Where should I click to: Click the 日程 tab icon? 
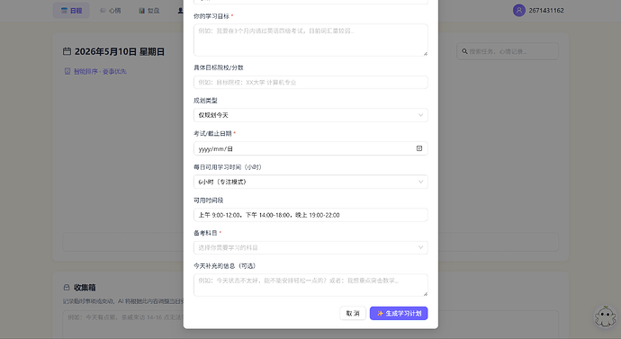pyautogui.click(x=64, y=11)
